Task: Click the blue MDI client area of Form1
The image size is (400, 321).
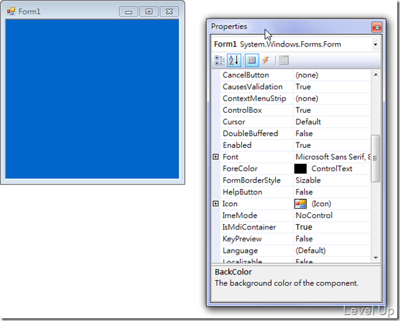Action: coord(92,99)
